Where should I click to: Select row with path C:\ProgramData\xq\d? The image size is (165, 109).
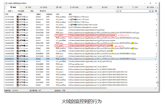(x=80, y=64)
